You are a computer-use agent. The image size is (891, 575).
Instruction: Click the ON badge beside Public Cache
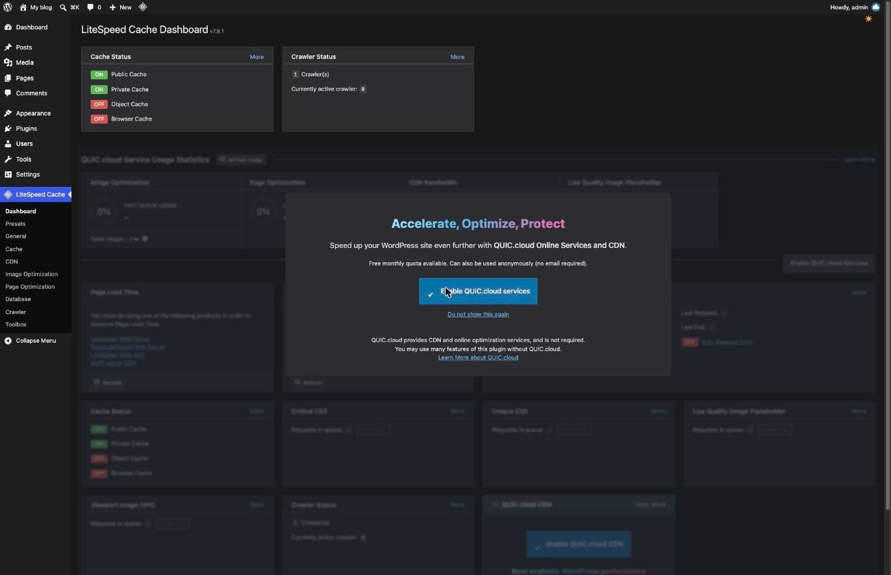(99, 75)
